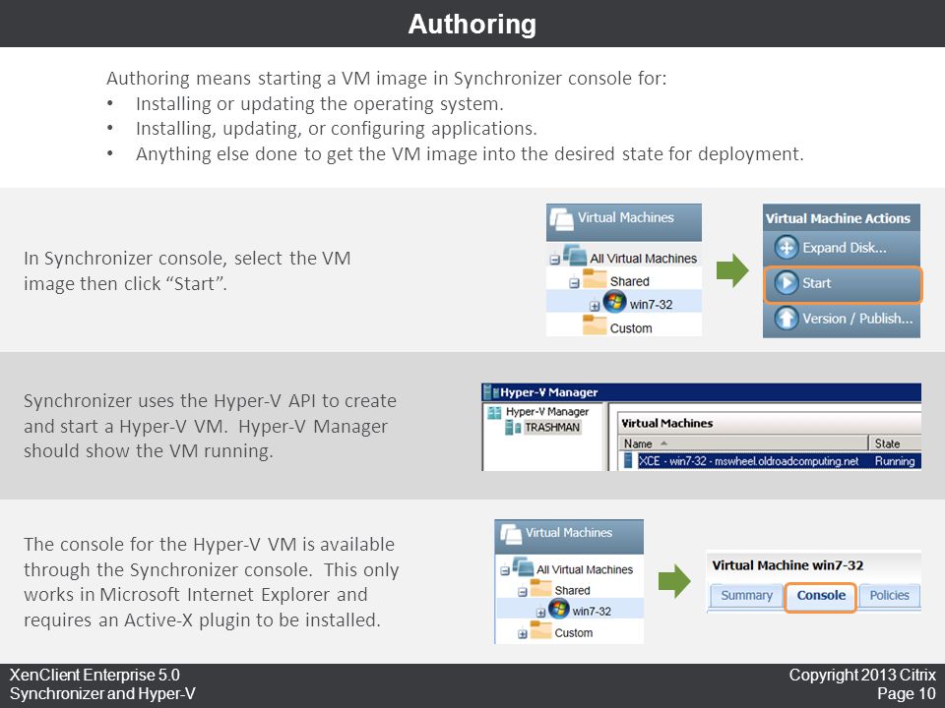This screenshot has height=708, width=945.
Task: Select TRASHMAN in the Hyper-V Manager tree
Action: click(552, 427)
